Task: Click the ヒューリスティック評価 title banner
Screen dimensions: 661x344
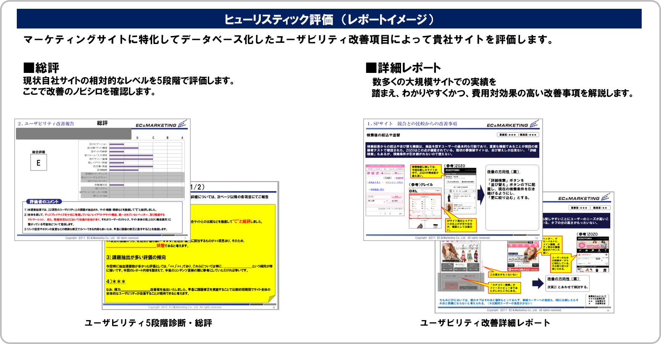Action: [x=329, y=19]
